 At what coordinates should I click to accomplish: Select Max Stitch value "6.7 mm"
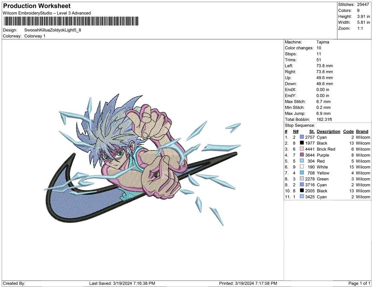click(x=323, y=102)
